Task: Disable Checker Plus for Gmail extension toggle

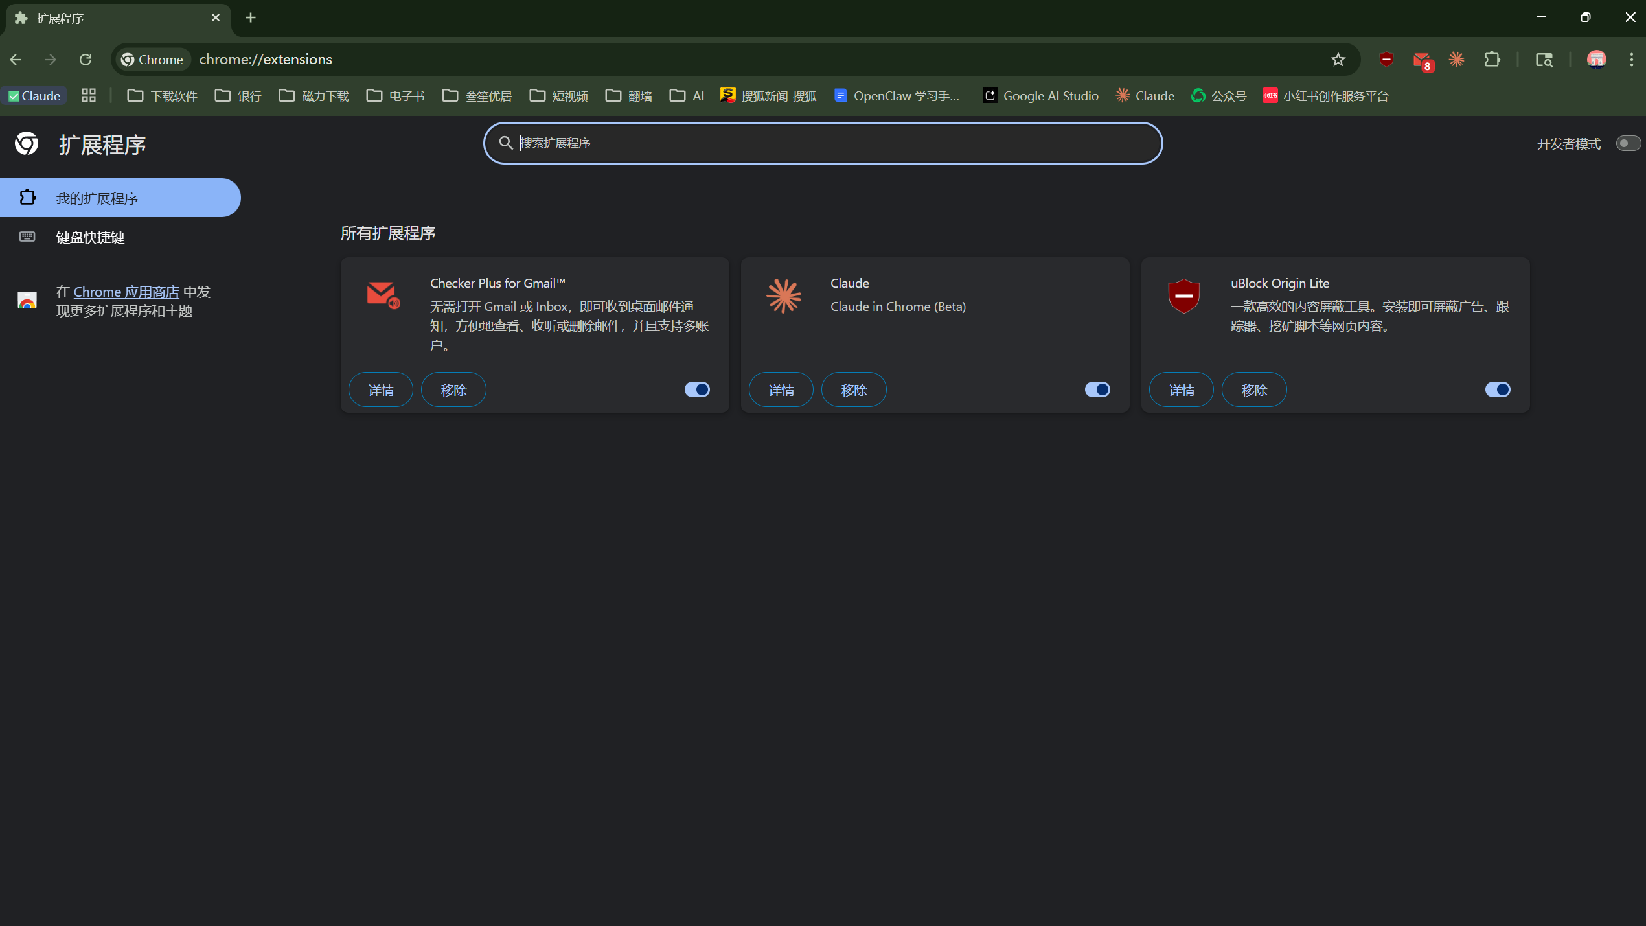Action: pos(697,389)
